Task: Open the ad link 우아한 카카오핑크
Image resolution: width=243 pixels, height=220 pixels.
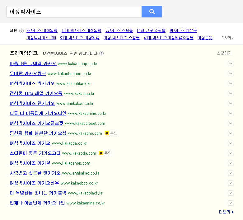Action: pyautogui.click(x=28, y=73)
